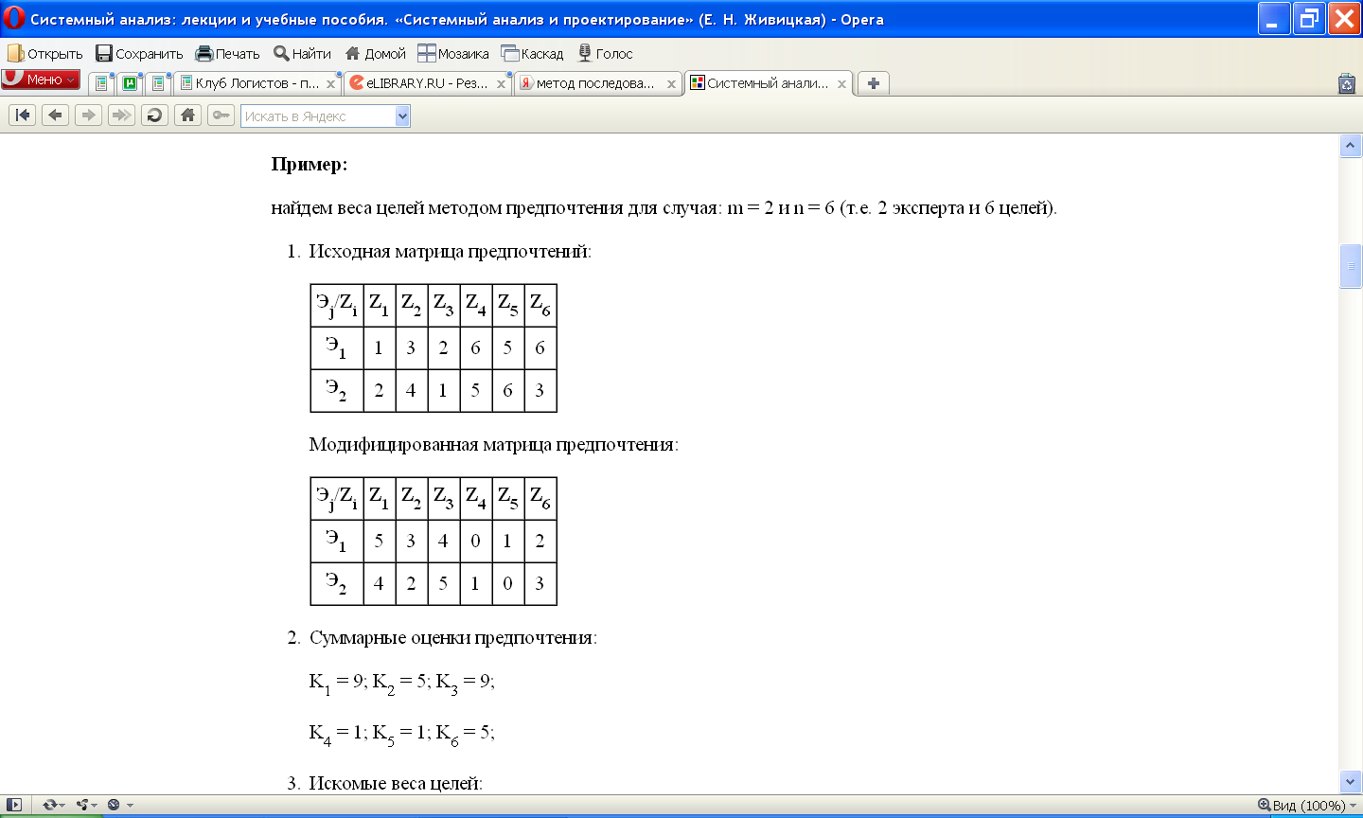Viewport: 1363px width, 818px height.
Task: Click the text Модифицированная матрица предпочтения:
Action: click(493, 444)
